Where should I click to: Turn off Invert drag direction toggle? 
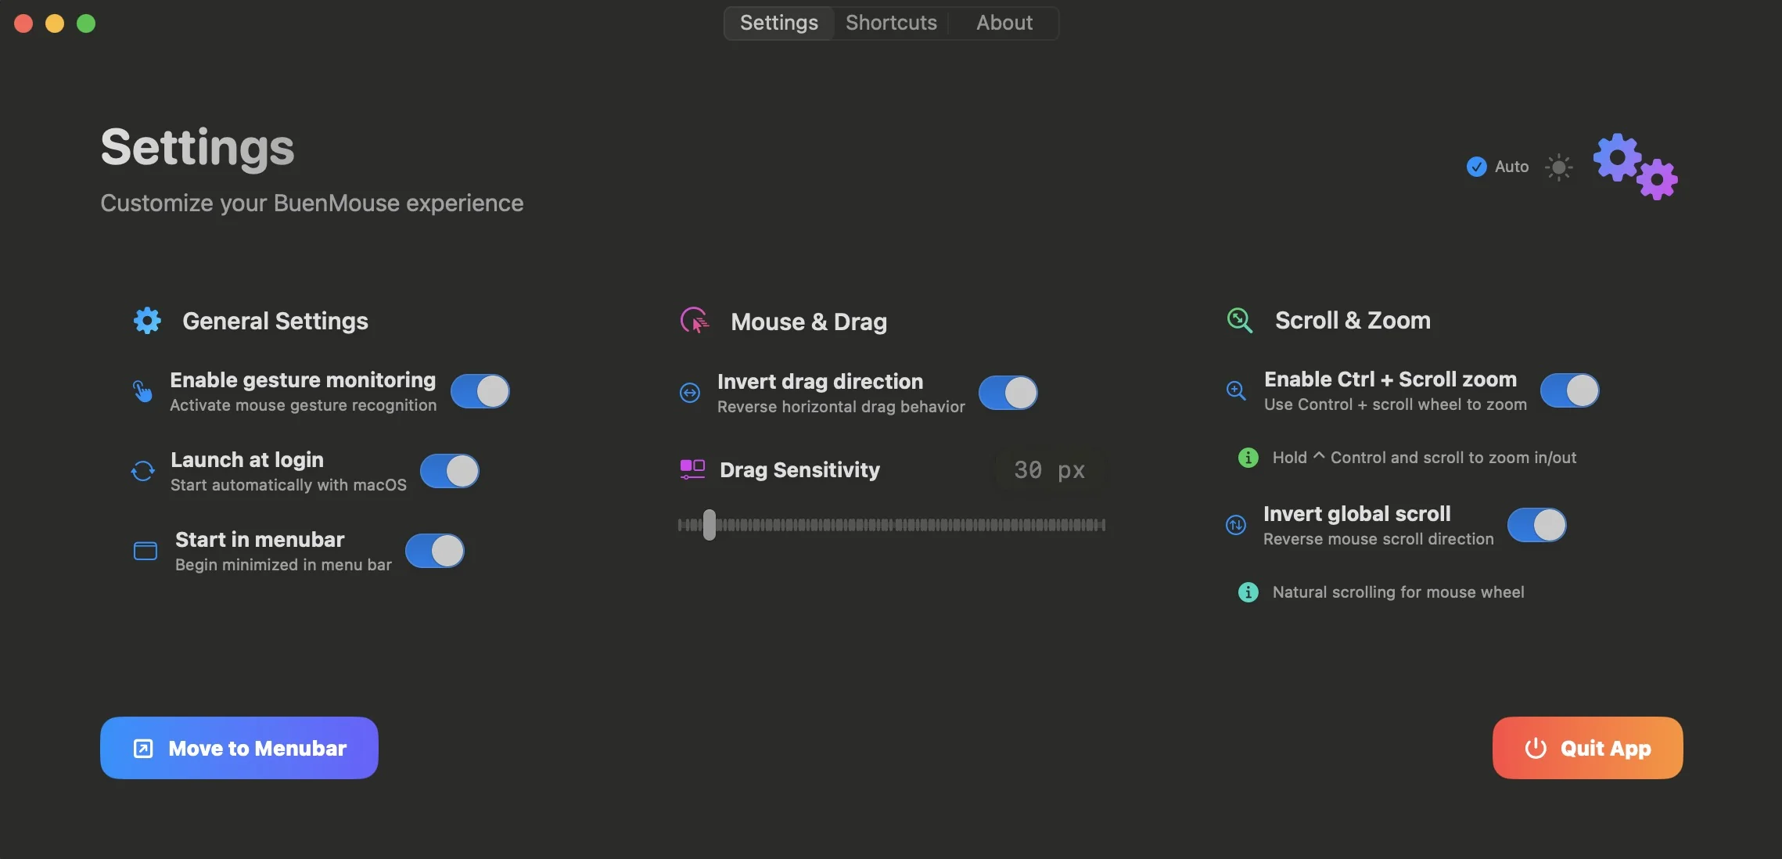click(x=1008, y=393)
